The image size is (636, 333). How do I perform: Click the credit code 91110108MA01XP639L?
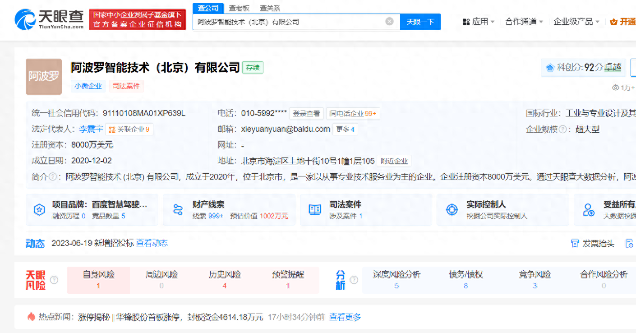coord(144,113)
